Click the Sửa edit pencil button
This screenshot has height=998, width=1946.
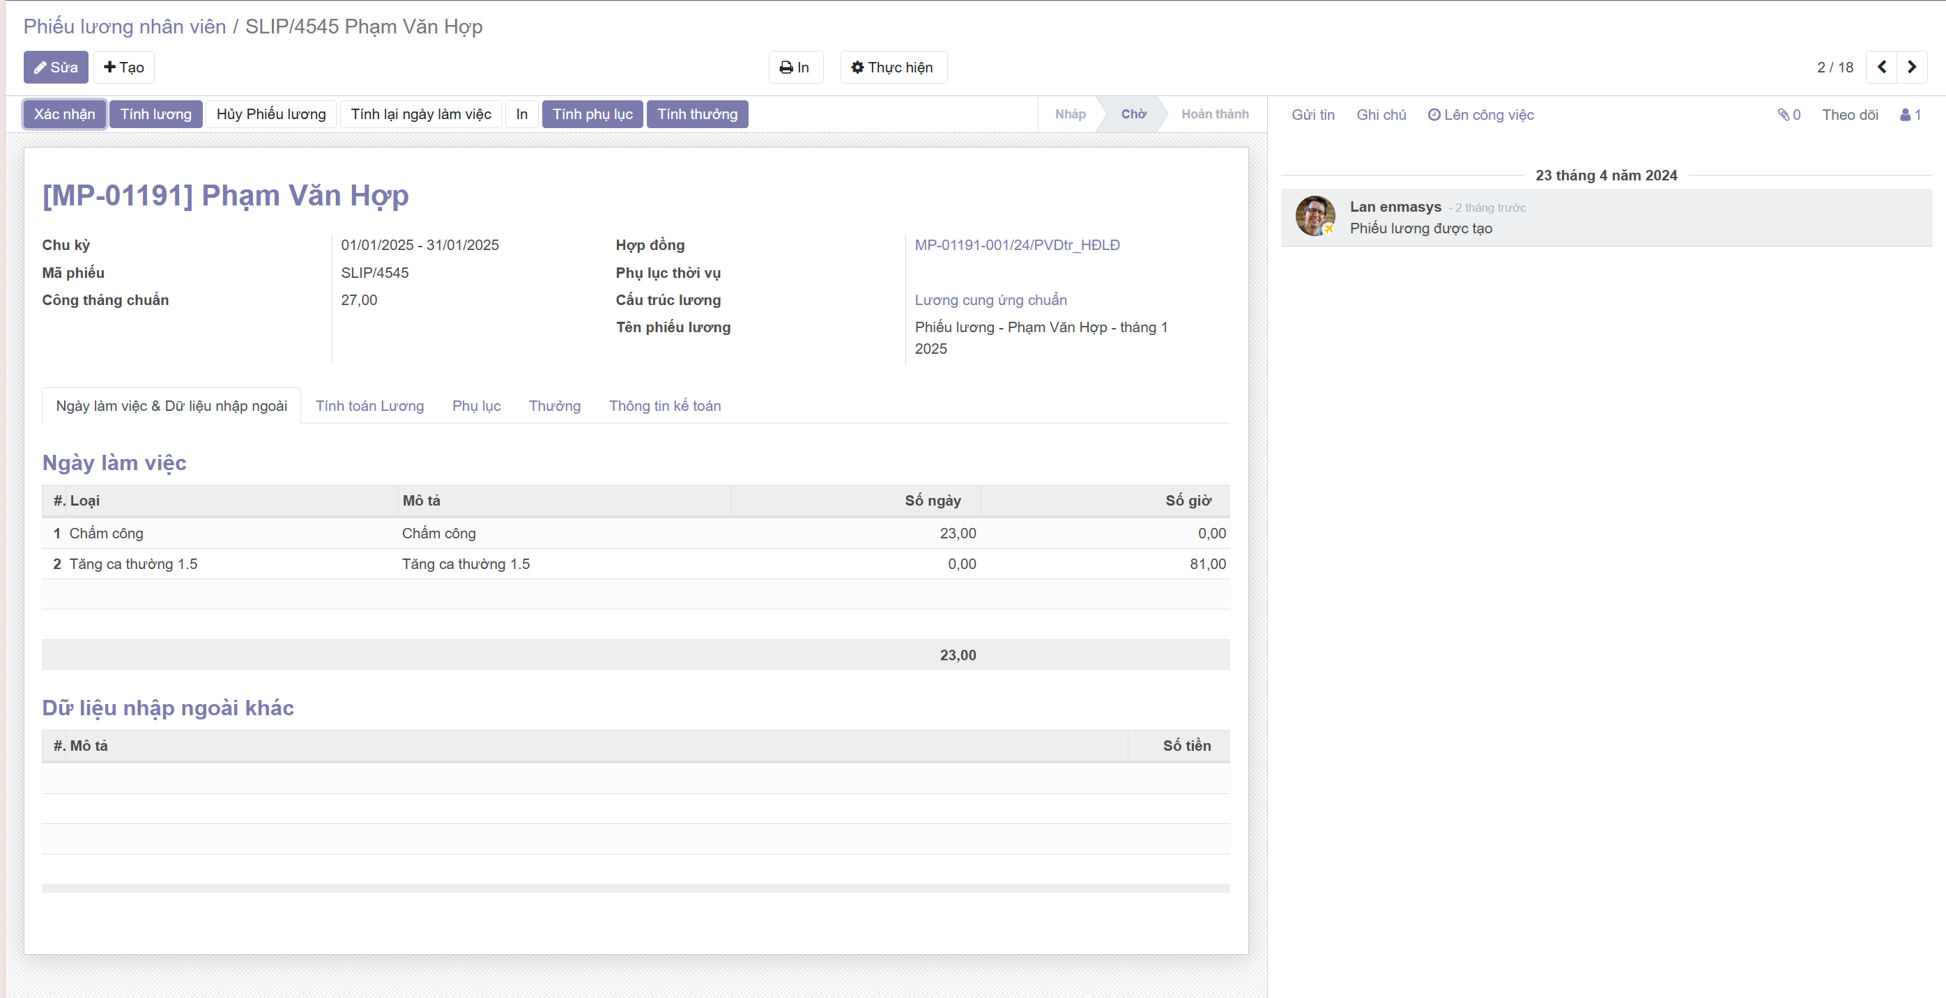[x=55, y=67]
